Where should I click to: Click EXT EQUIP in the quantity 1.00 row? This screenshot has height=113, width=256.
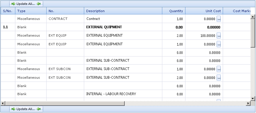58,44
